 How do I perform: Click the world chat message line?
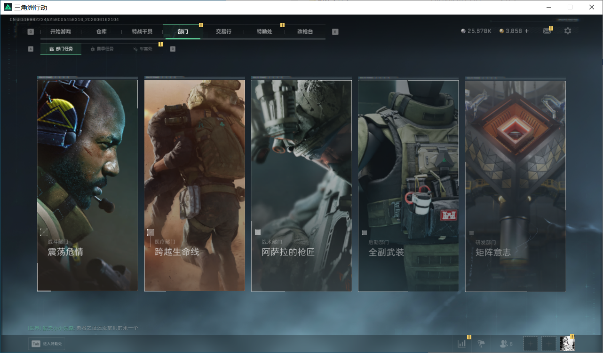click(x=83, y=328)
